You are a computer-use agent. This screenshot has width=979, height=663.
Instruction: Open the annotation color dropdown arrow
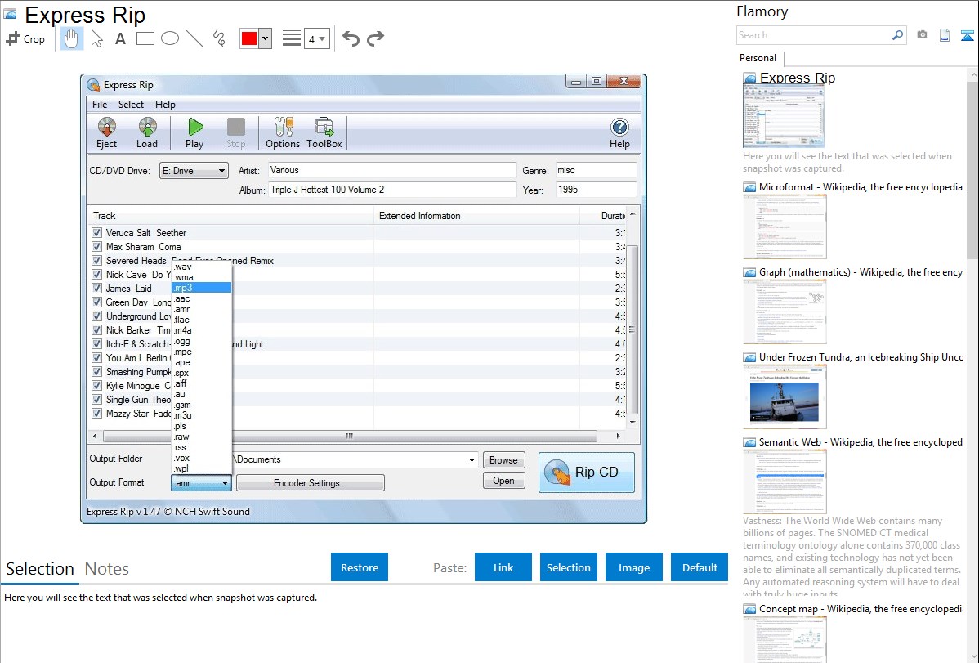click(x=266, y=38)
